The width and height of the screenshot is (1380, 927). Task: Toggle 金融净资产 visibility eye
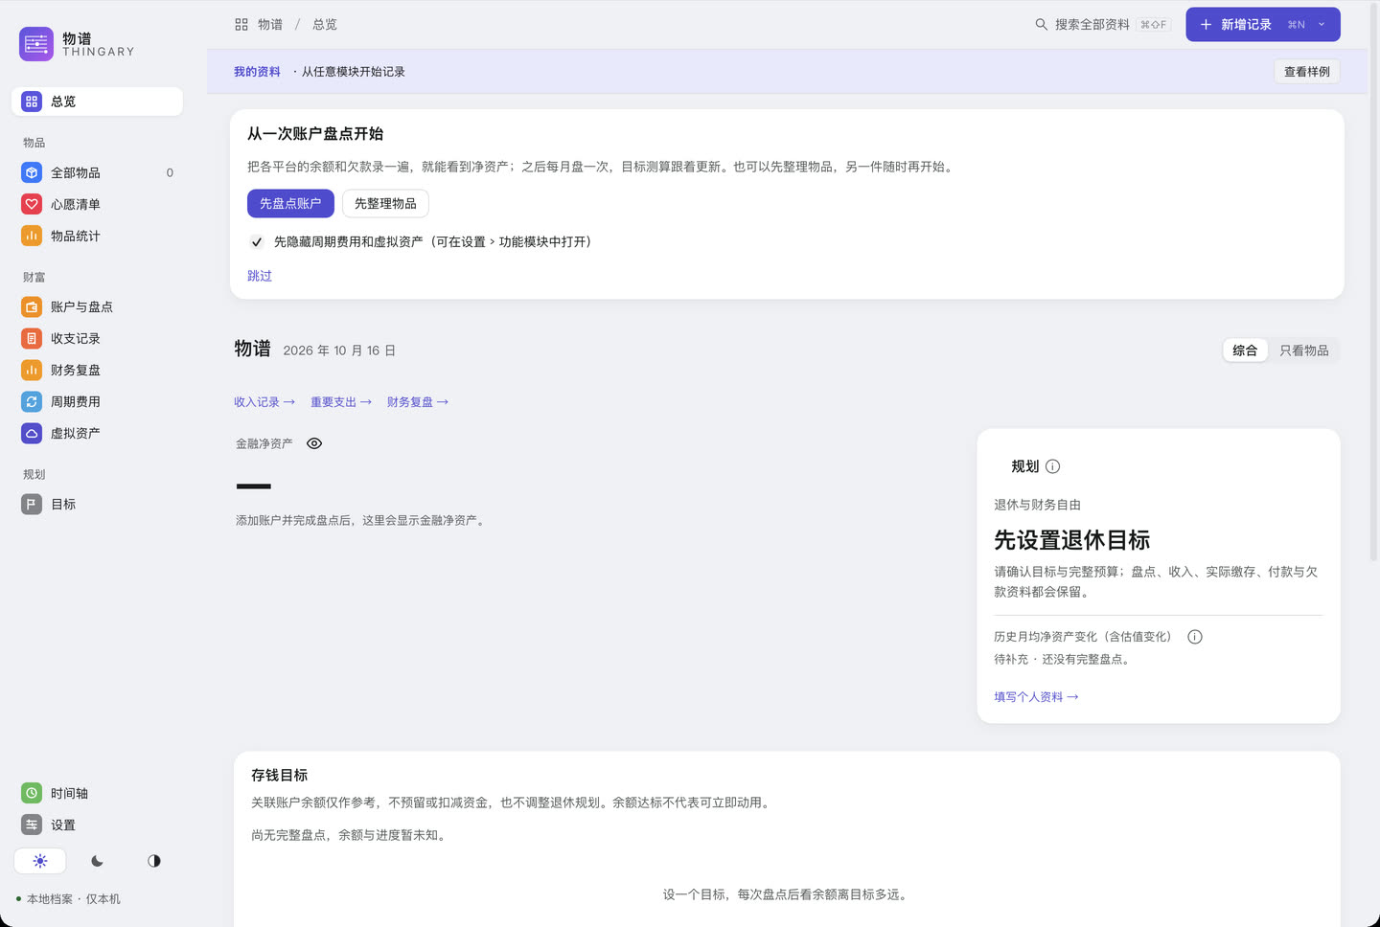tap(314, 443)
